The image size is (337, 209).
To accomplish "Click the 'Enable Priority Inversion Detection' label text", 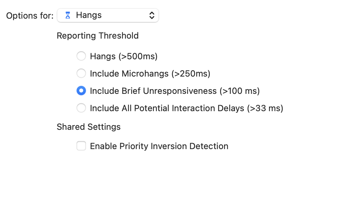I will pyautogui.click(x=159, y=146).
